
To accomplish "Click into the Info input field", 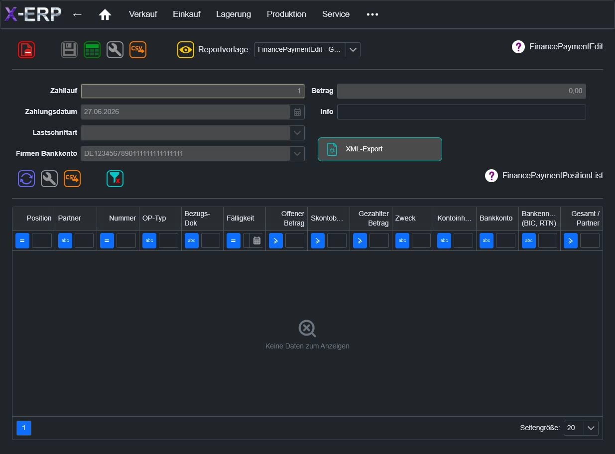I will pyautogui.click(x=462, y=112).
